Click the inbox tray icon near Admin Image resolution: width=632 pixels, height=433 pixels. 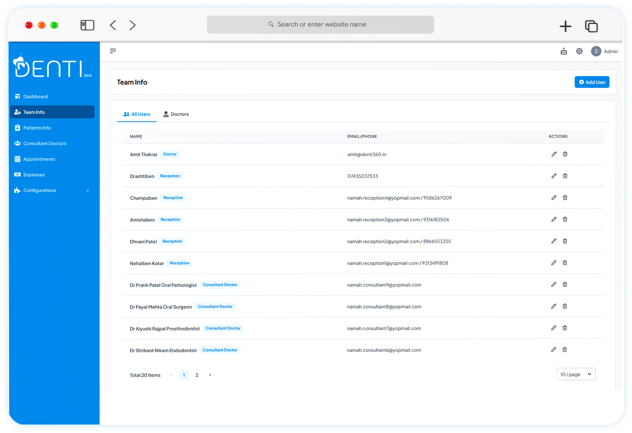pyautogui.click(x=564, y=51)
